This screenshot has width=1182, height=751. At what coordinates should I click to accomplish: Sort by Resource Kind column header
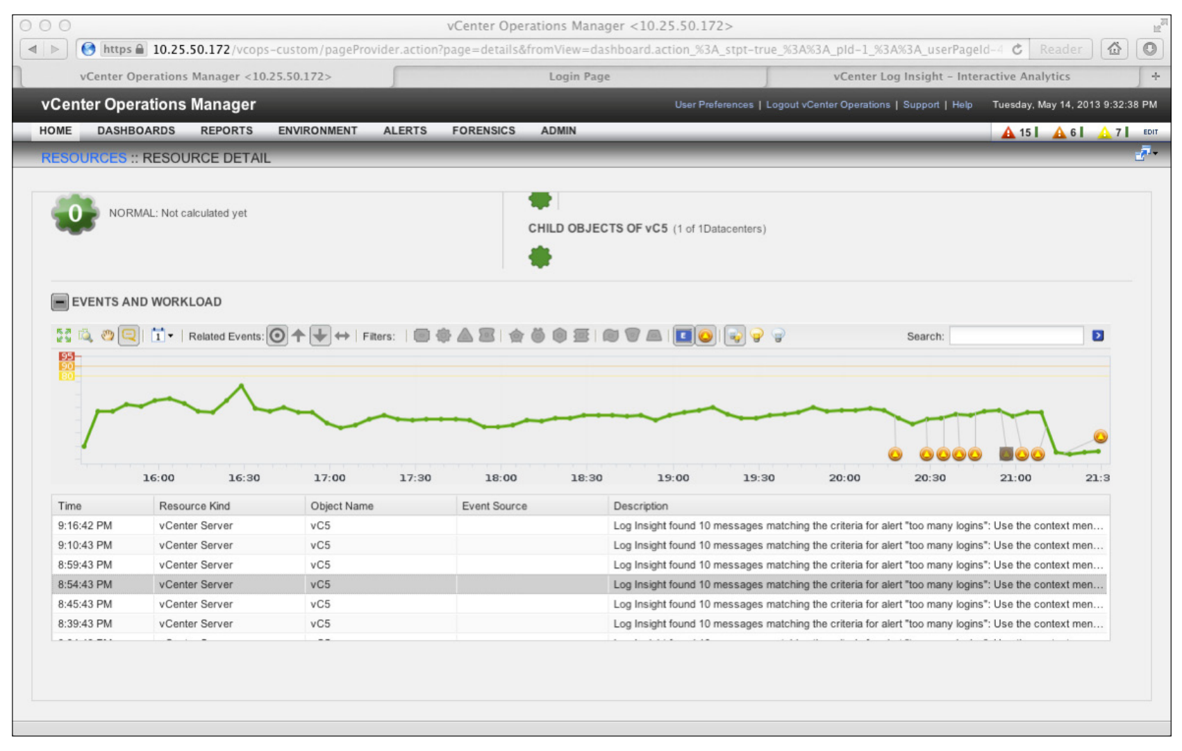[229, 506]
